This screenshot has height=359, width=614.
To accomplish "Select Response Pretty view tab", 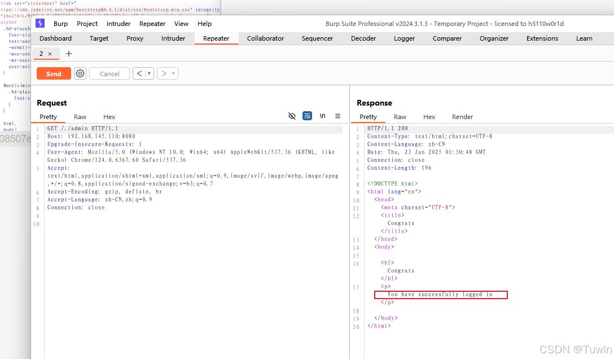I will click(x=368, y=117).
